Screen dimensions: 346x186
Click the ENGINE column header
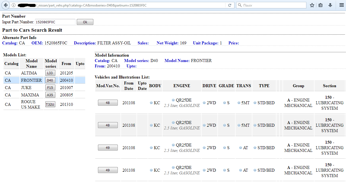point(182,86)
